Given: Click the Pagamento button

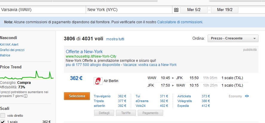Looking at the screenshot, I should (150, 113).
